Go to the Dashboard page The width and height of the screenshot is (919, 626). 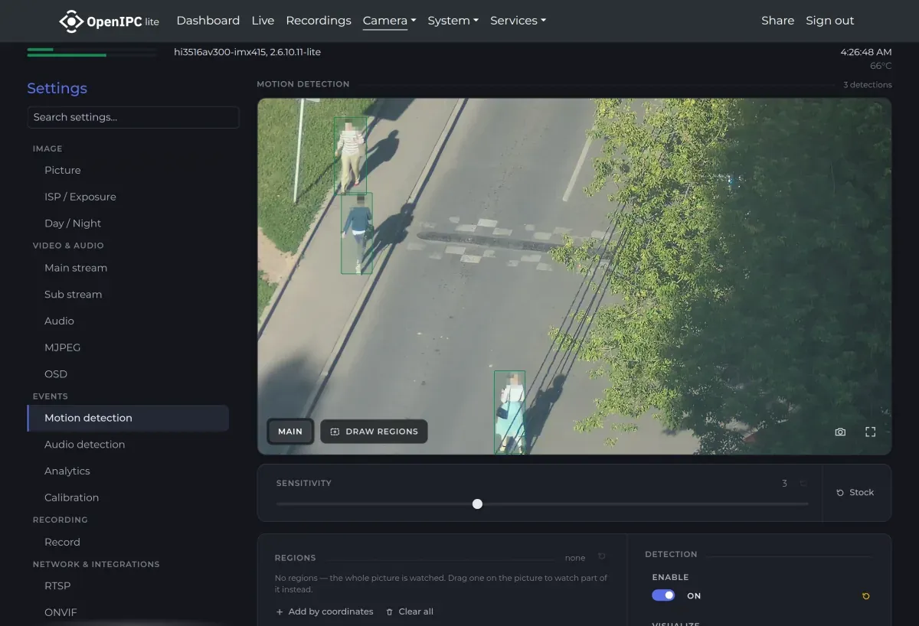click(208, 21)
